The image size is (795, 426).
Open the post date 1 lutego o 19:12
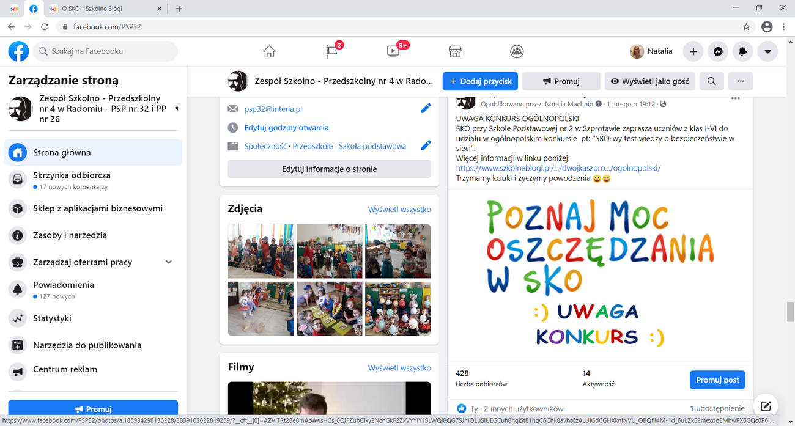coord(630,104)
